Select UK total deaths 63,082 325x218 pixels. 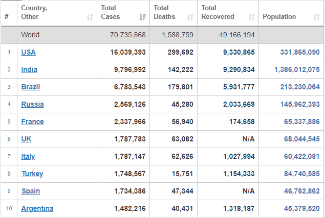coord(182,139)
